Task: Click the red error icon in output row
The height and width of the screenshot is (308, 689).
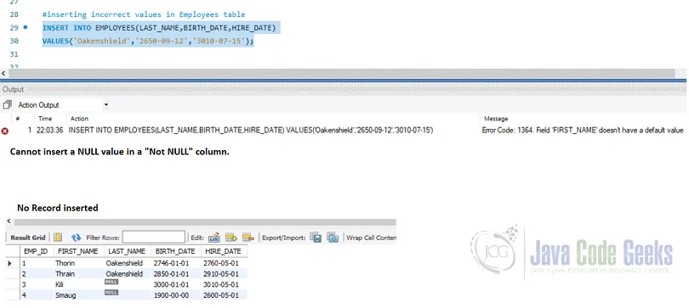Action: (x=5, y=131)
